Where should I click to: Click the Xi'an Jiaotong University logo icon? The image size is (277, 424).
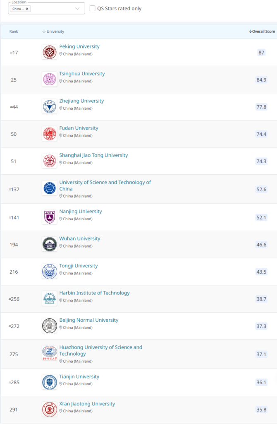(50, 410)
